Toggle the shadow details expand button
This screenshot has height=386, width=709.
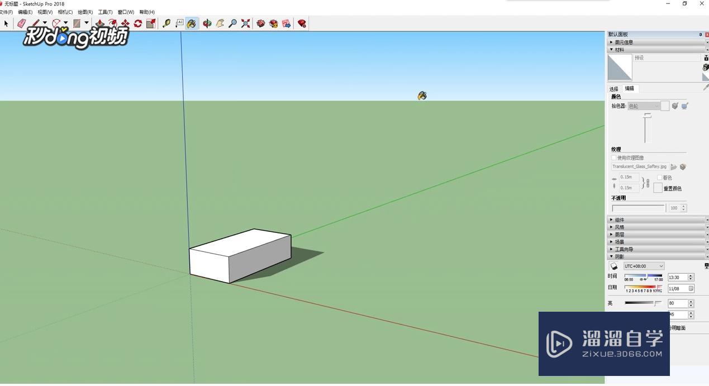706,266
